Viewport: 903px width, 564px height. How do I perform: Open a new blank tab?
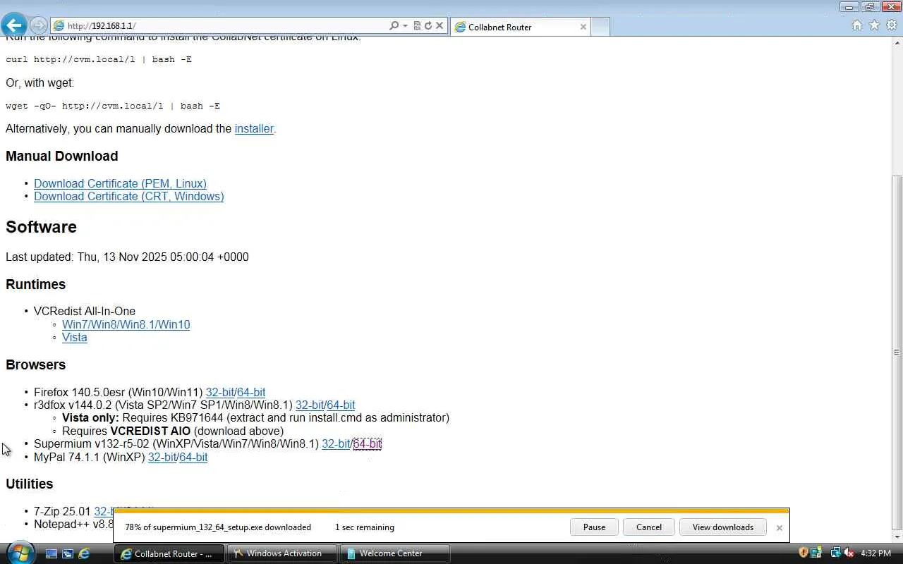coord(600,27)
